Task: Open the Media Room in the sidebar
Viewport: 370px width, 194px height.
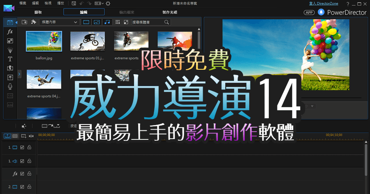Action: 10,23
